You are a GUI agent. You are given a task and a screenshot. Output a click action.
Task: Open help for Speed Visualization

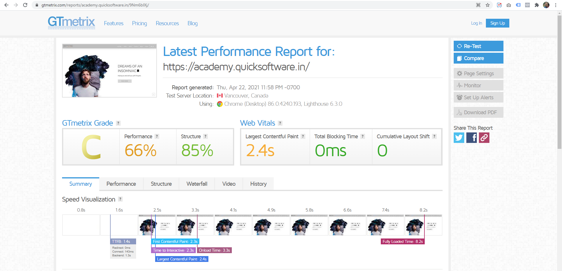pos(120,199)
